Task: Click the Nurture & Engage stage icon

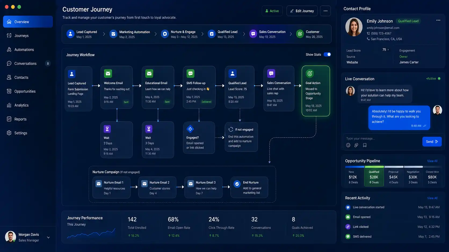Action: (165, 34)
